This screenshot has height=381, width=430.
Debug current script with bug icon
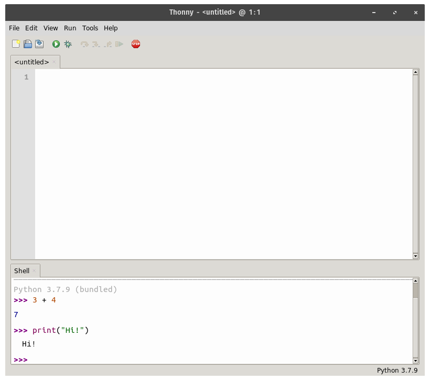68,44
